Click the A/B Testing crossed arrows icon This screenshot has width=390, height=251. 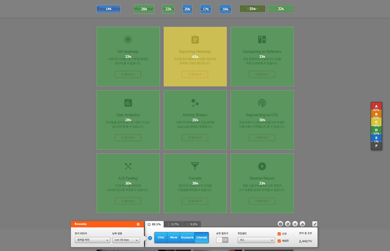tap(128, 166)
